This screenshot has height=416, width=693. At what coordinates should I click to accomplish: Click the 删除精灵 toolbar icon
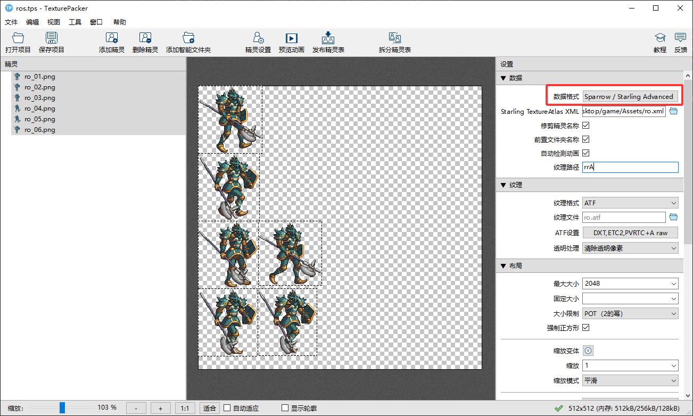pyautogui.click(x=145, y=38)
